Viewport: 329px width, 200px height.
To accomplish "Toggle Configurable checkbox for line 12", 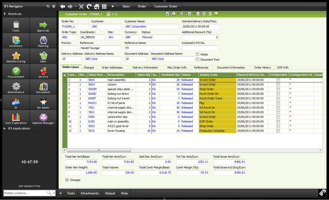I will [278, 131].
